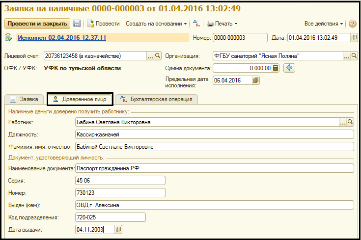Click the Дата выдачи field

95,230
